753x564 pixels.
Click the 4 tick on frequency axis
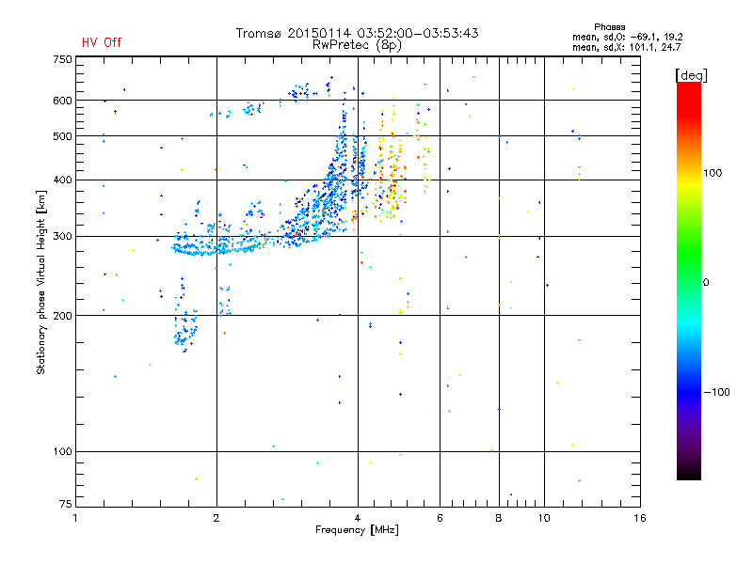coord(358,518)
